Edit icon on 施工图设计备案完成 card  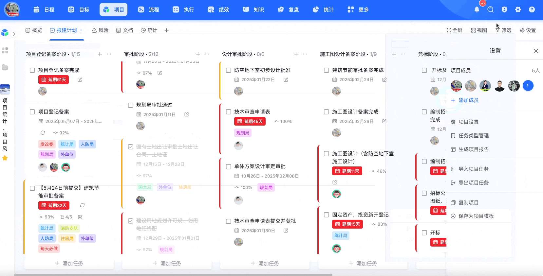pyautogui.click(x=384, y=121)
